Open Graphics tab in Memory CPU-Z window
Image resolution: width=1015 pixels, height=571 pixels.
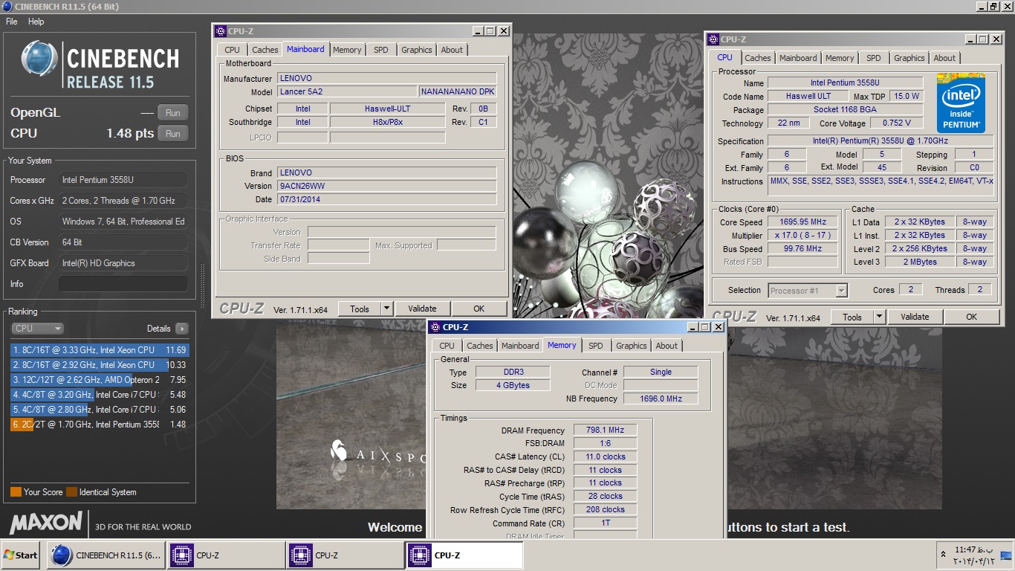(x=632, y=346)
